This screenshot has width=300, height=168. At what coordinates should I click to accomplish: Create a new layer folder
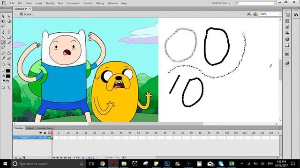click(x=20, y=158)
